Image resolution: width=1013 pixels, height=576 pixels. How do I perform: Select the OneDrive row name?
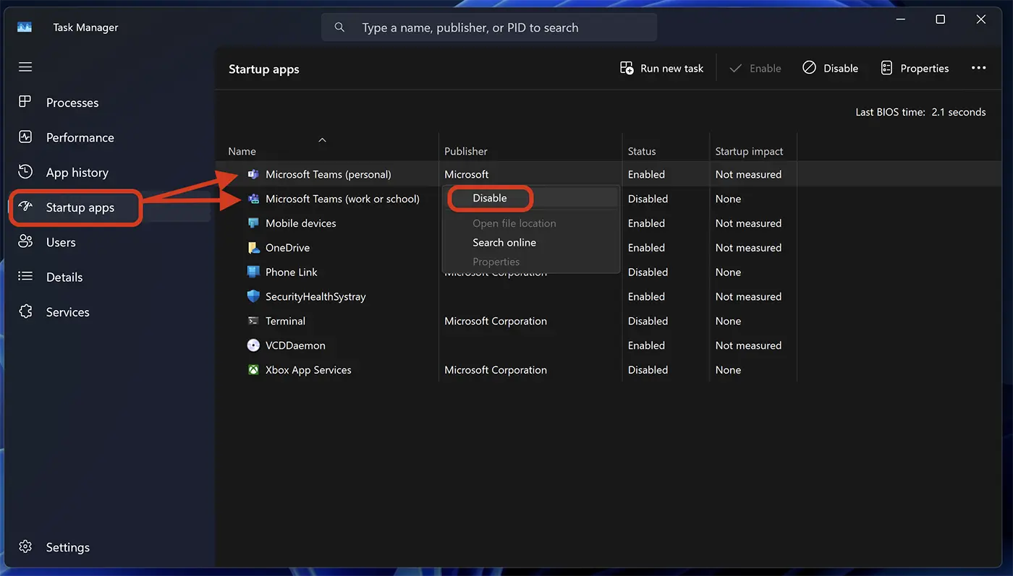click(287, 248)
